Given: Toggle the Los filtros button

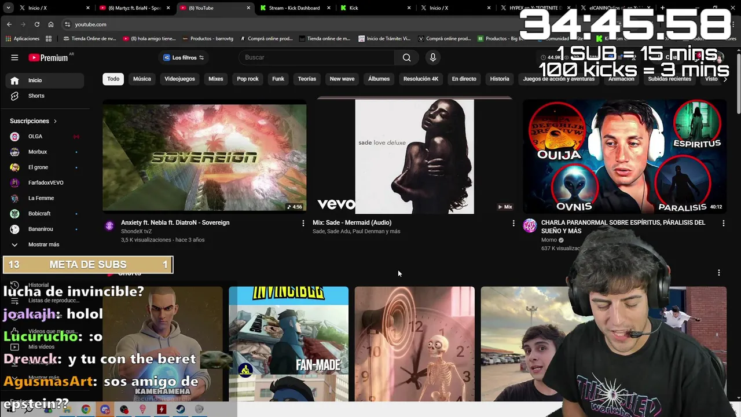Looking at the screenshot, I should (x=184, y=57).
